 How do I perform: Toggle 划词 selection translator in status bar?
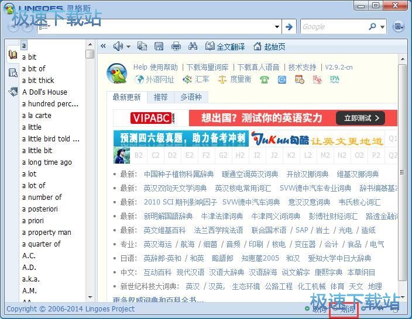click(345, 308)
